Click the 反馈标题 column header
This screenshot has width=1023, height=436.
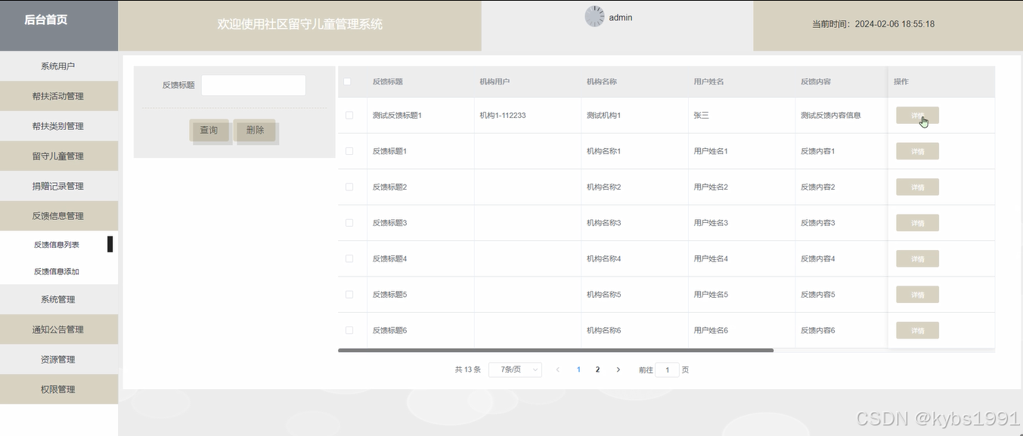pos(388,82)
